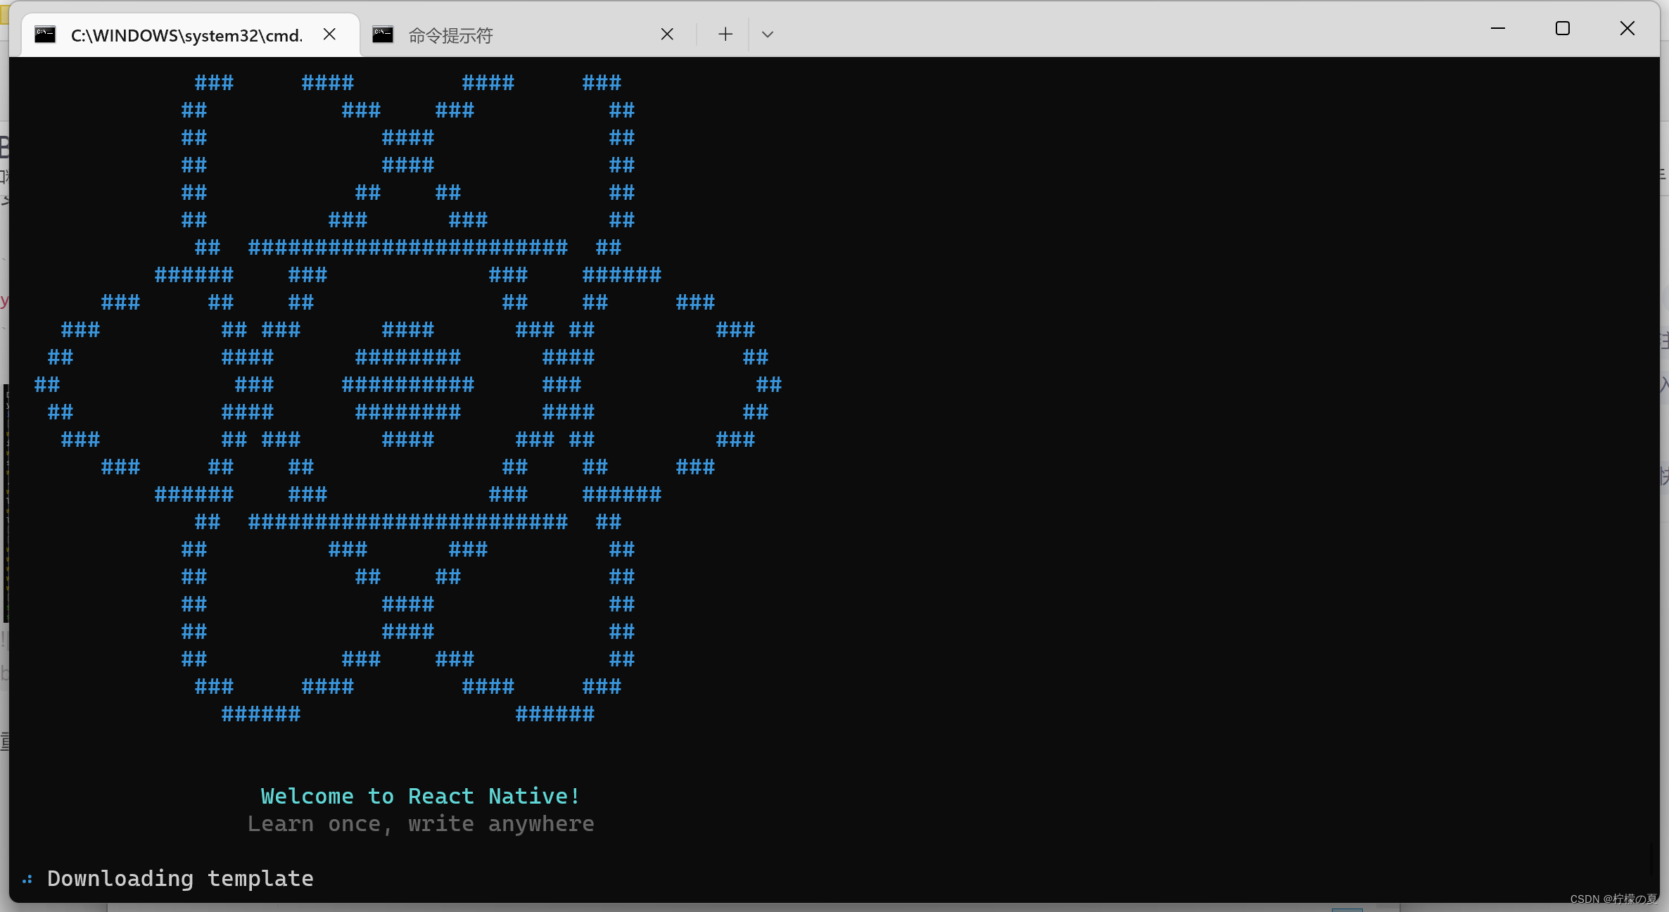This screenshot has width=1669, height=912.
Task: Click the maximize window control
Action: click(x=1563, y=28)
